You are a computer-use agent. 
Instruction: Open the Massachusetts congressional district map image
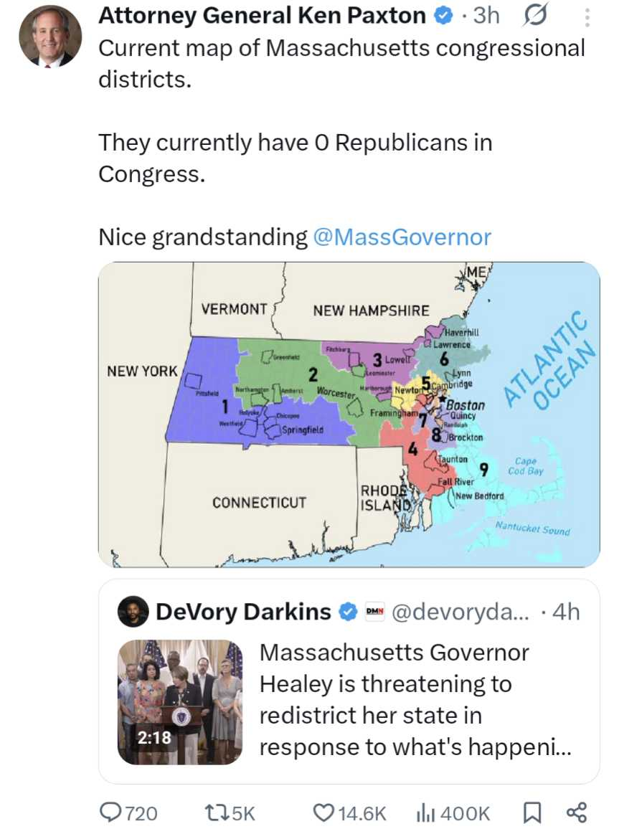coord(349,414)
